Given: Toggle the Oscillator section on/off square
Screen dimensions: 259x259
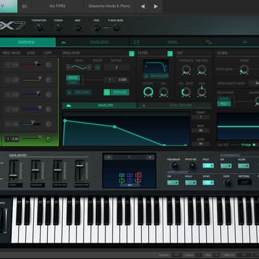Looking at the screenshot, I should pyautogui.click(x=131, y=54).
